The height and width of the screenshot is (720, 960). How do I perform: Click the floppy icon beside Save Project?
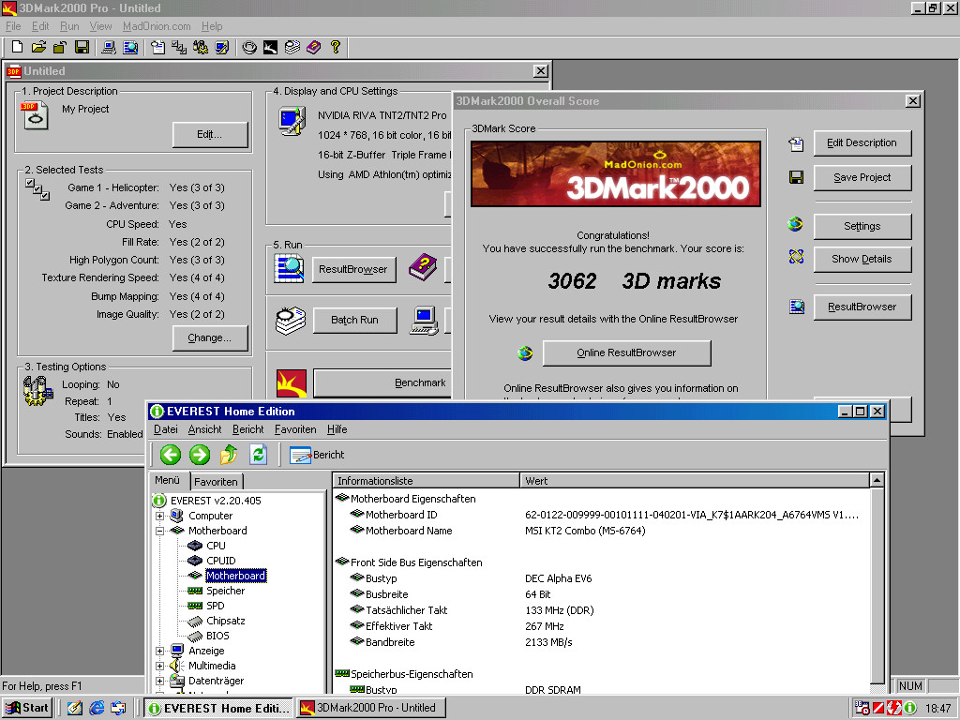click(796, 177)
